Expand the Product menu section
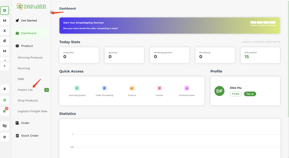 click(27, 46)
